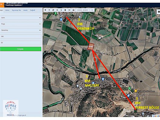Expand the Gerenköy neighborhood dropdown

tap(21, 30)
